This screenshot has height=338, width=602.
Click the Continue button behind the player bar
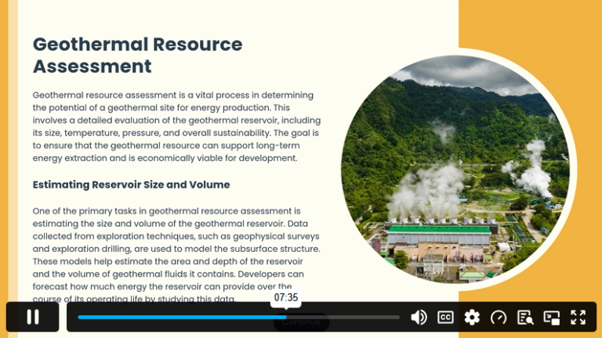(x=301, y=322)
